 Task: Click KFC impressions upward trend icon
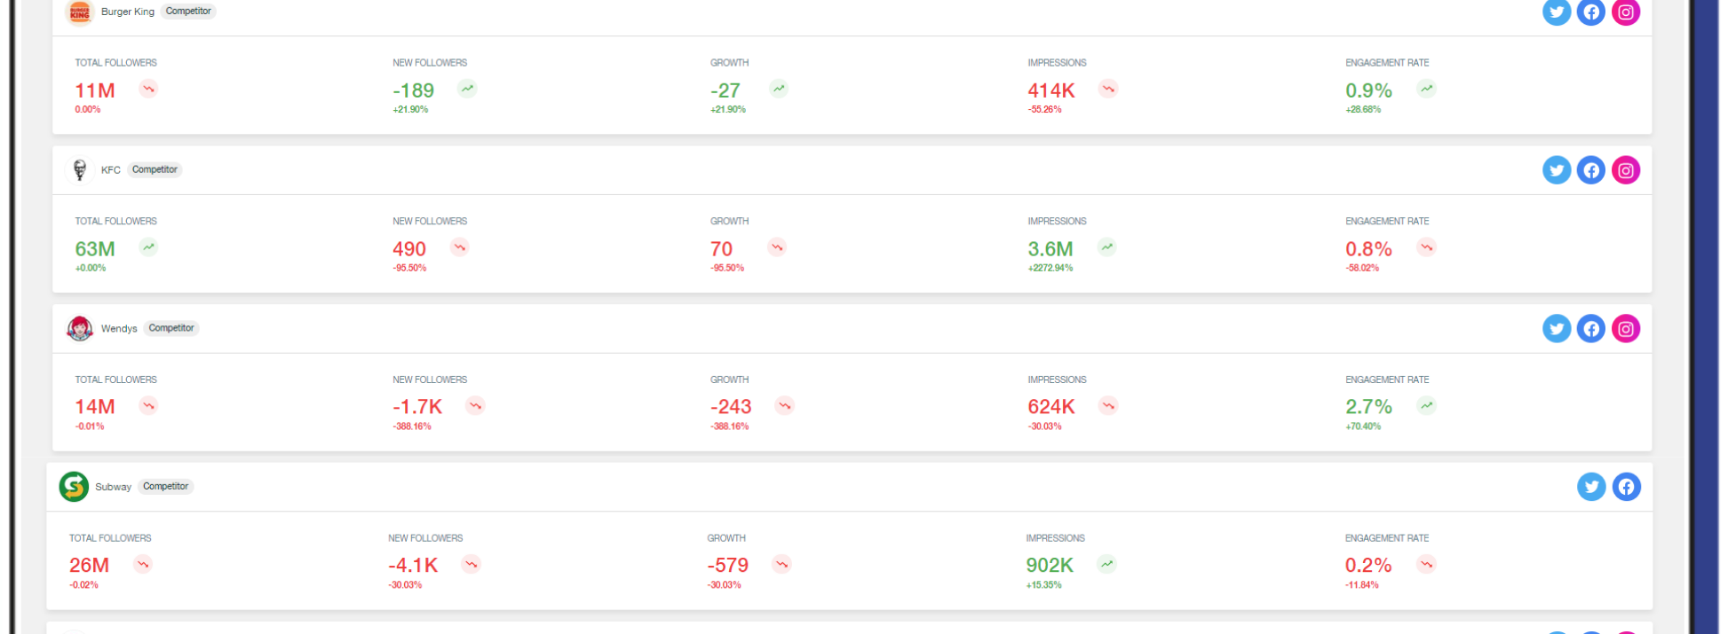pos(1106,247)
